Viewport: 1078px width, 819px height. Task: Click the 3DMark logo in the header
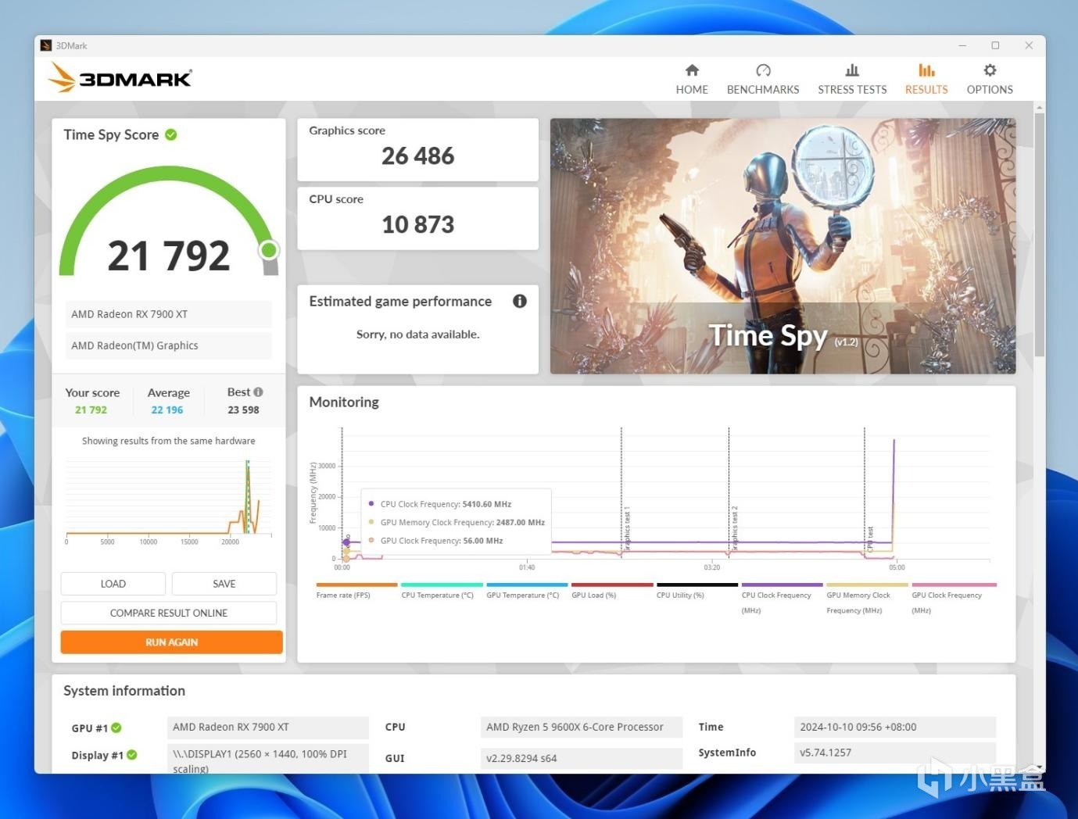tap(120, 77)
